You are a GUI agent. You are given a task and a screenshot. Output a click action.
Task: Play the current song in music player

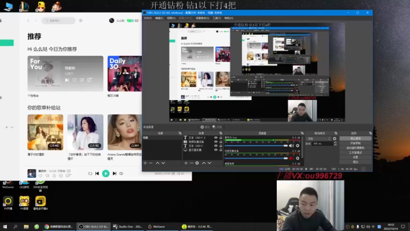click(x=106, y=174)
